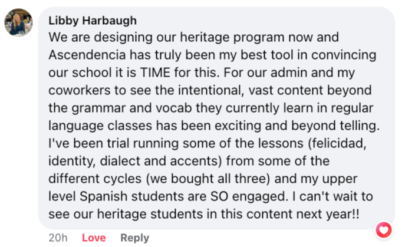This screenshot has width=405, height=247.
Task: Click the words "heritage program" in first line
Action: tap(232, 38)
